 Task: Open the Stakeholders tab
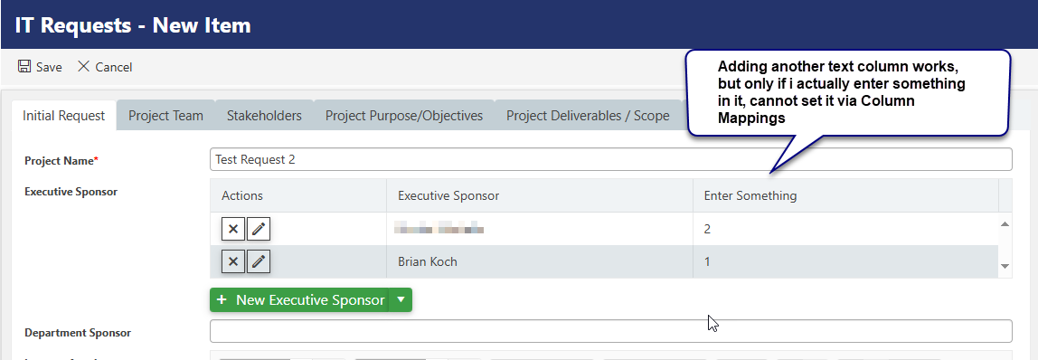point(264,116)
